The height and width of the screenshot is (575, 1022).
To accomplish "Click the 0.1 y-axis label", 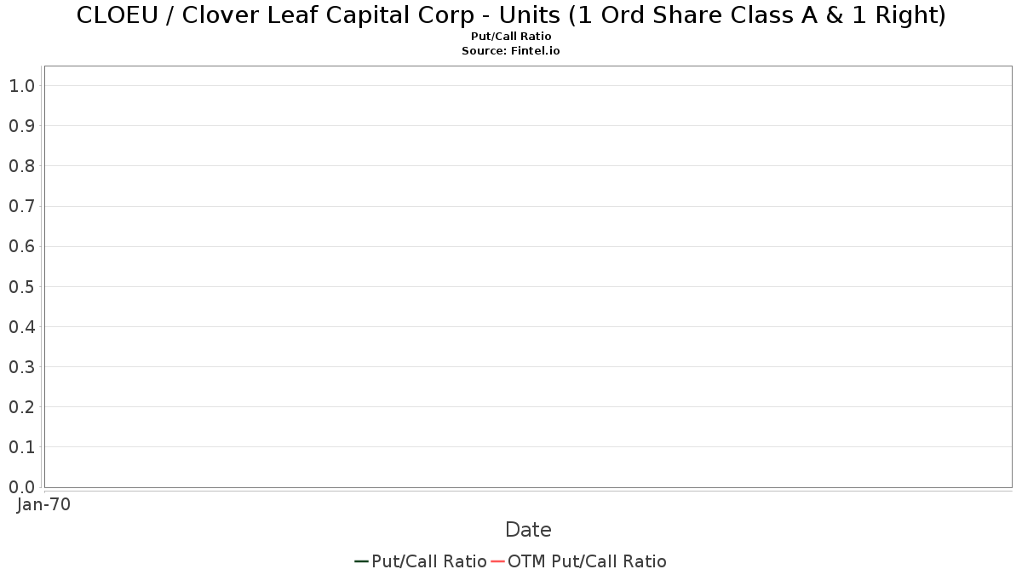I will (x=21, y=446).
